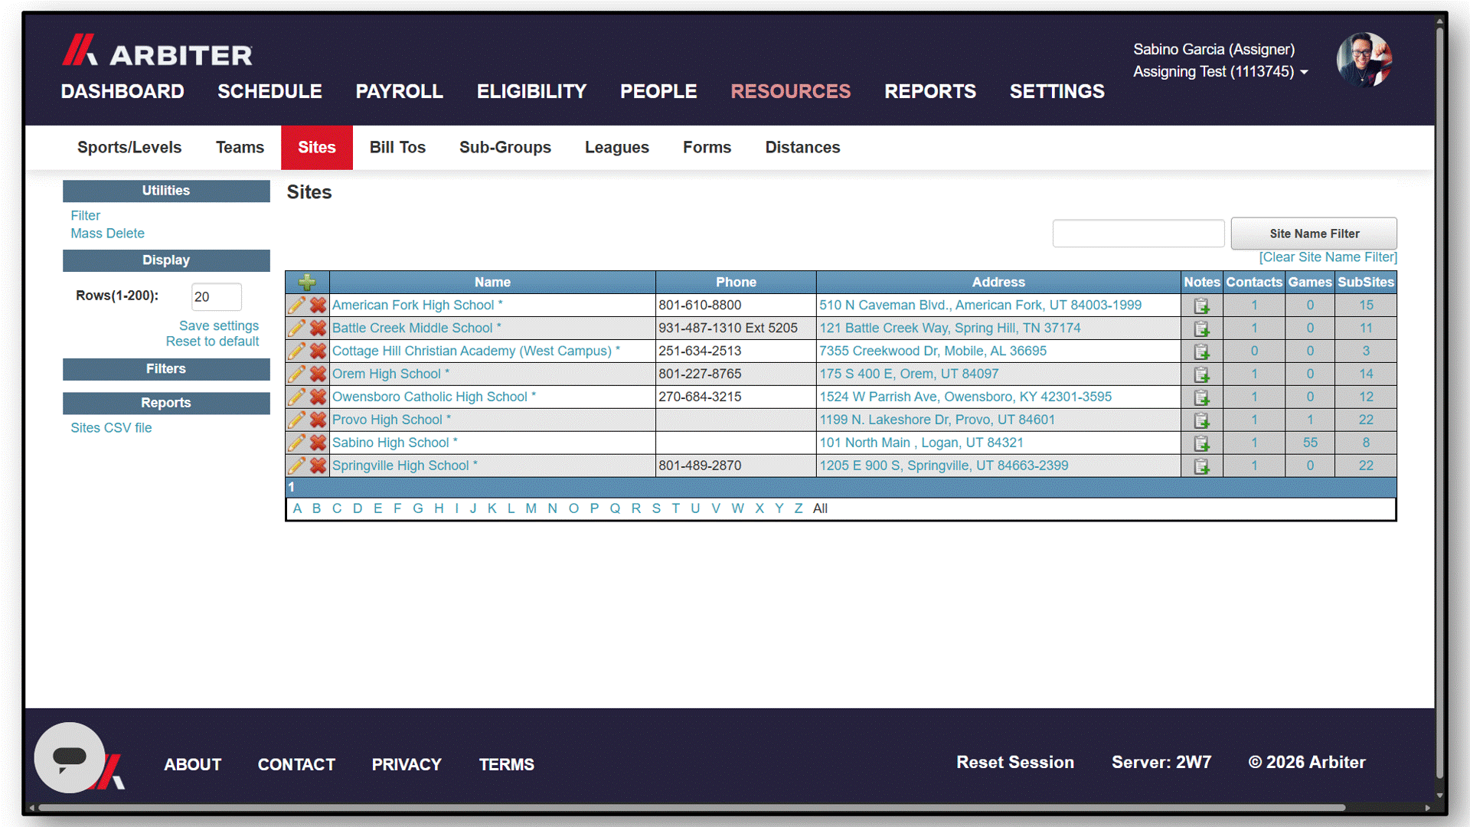Open notes for Owensboro Catholic High School
This screenshot has height=827, width=1470.
1201,397
